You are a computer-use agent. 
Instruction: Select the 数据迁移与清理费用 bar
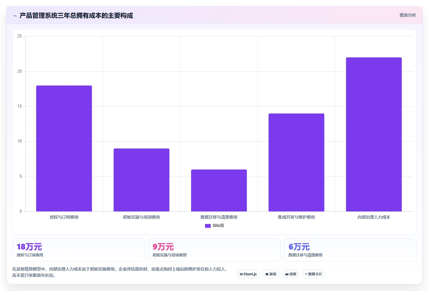(x=219, y=190)
